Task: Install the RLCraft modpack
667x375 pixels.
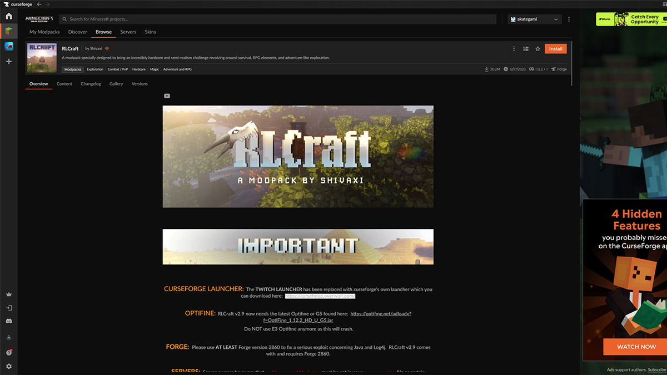Action: point(556,49)
